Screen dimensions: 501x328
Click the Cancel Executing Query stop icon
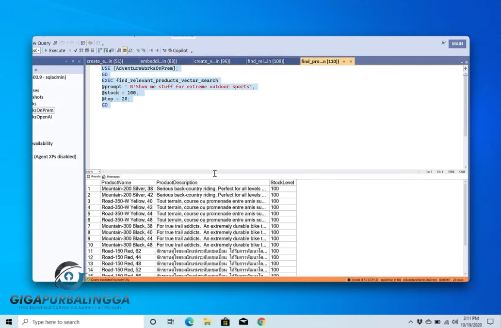pos(70,50)
